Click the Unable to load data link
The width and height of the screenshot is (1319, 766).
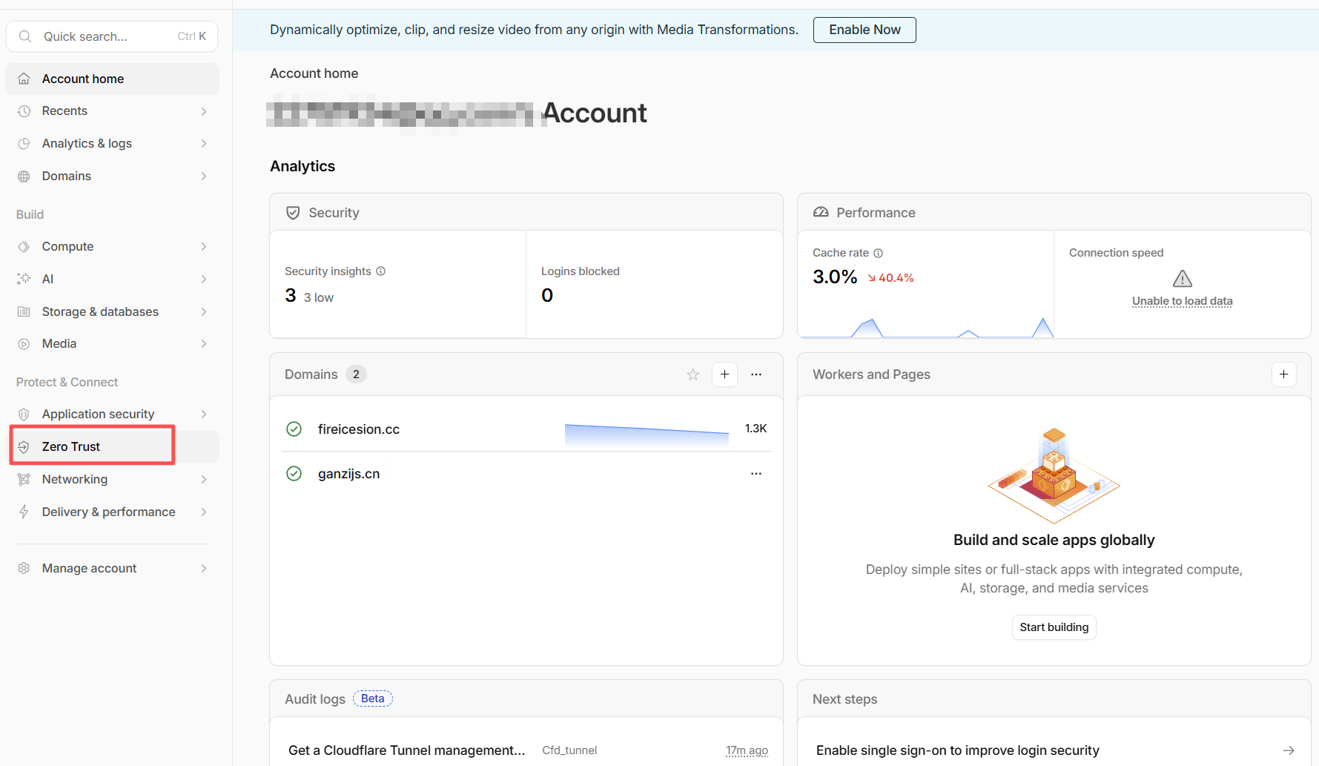coord(1183,301)
